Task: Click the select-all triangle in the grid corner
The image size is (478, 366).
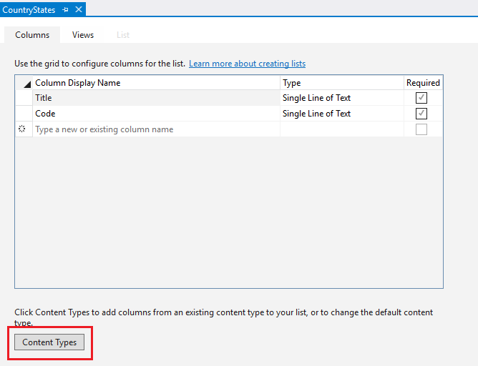Action: pos(26,84)
